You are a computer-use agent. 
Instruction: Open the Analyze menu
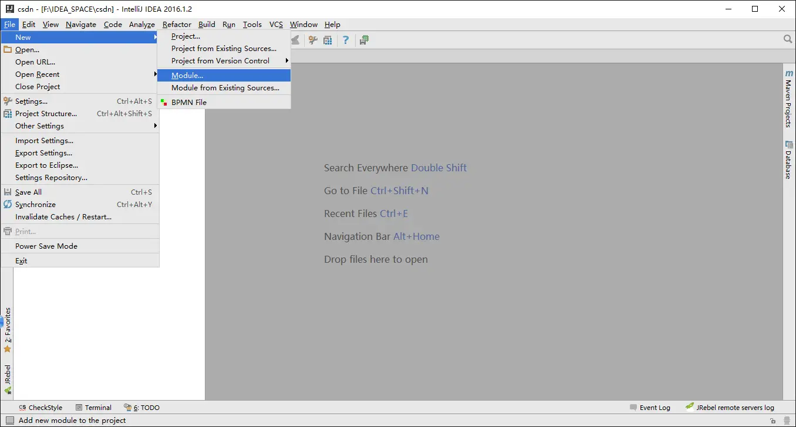click(142, 25)
